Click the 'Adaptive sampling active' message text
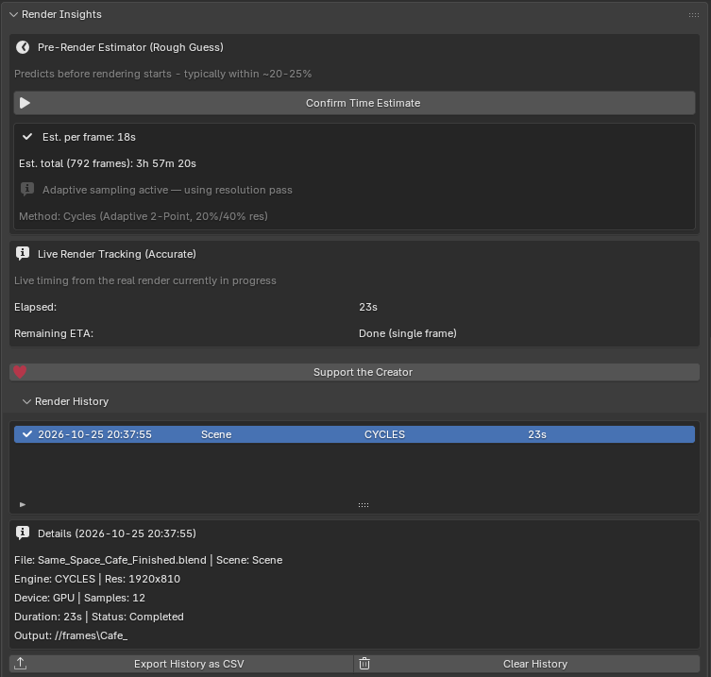 (x=167, y=190)
